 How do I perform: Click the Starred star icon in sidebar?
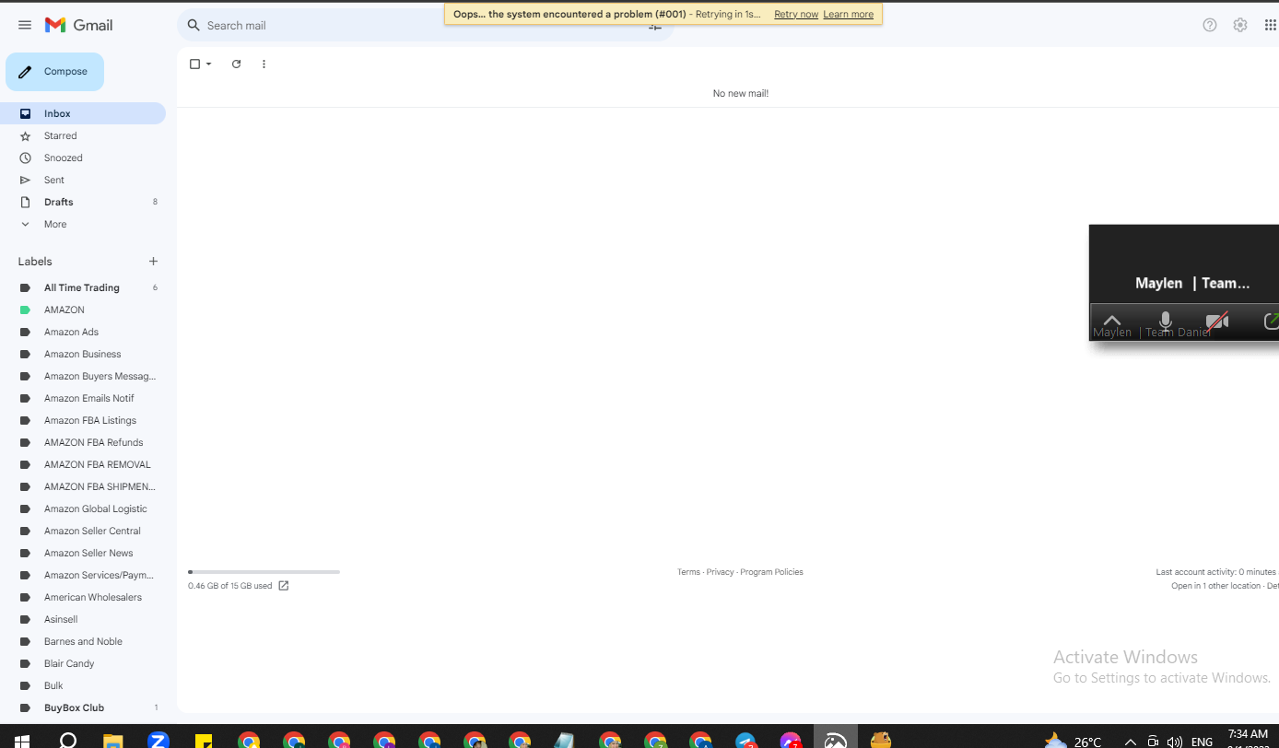pyautogui.click(x=26, y=135)
